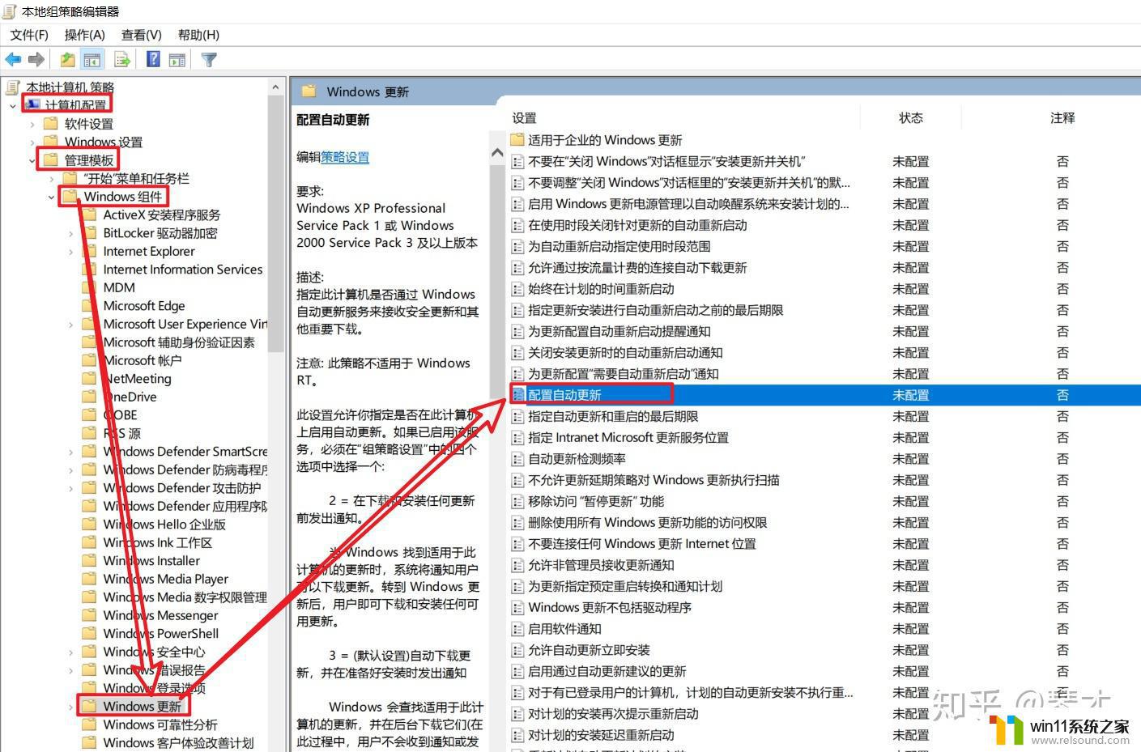Click policy icon beside 始终在计划的时间重新启动
Screen dimensions: 1141x752
coord(517,289)
